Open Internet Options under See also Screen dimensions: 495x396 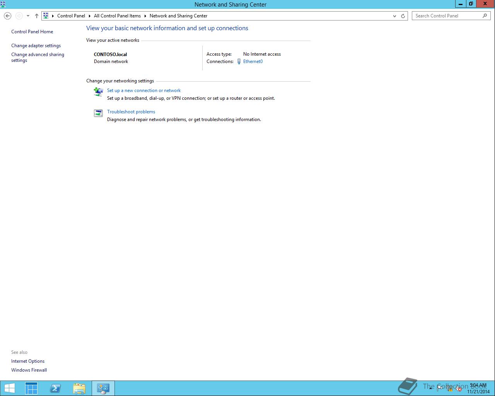28,361
